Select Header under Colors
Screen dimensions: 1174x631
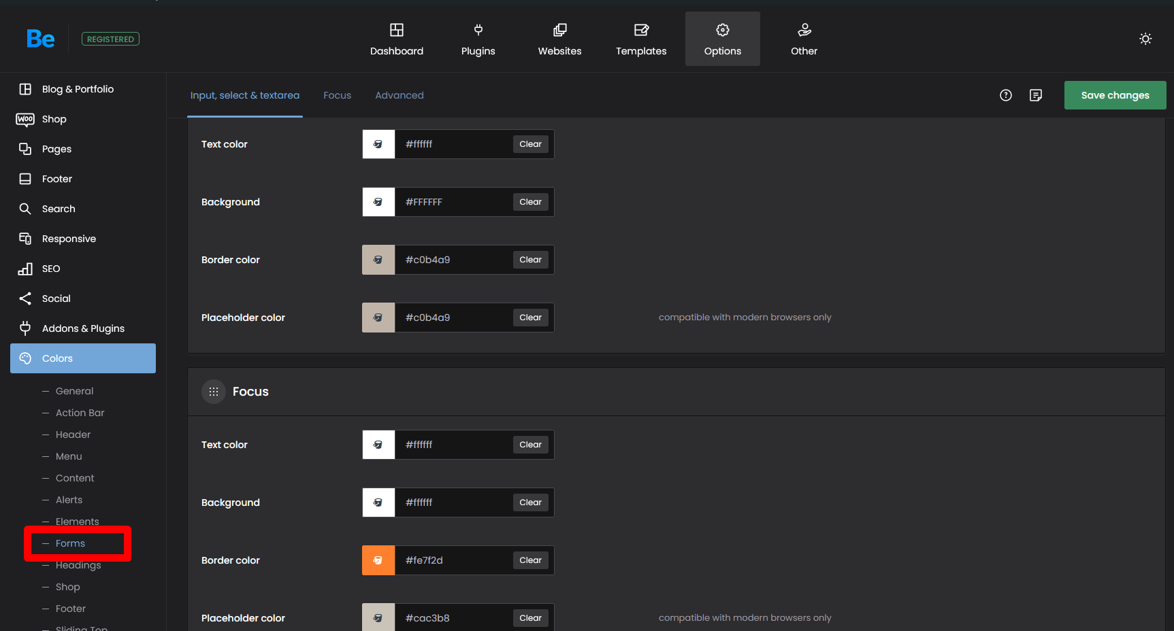[73, 434]
